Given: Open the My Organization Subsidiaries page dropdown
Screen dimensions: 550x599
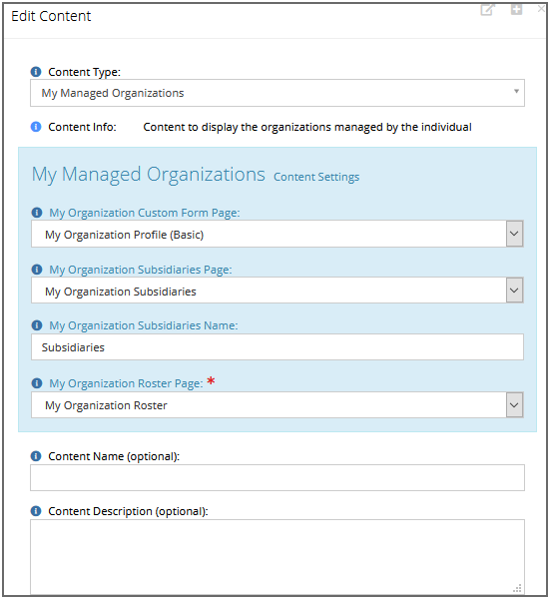Looking at the screenshot, I should point(514,291).
